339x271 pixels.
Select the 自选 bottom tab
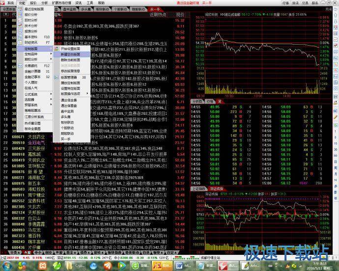click(146, 252)
